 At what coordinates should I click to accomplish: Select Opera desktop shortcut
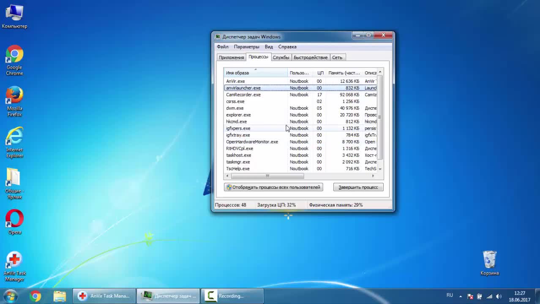14,222
